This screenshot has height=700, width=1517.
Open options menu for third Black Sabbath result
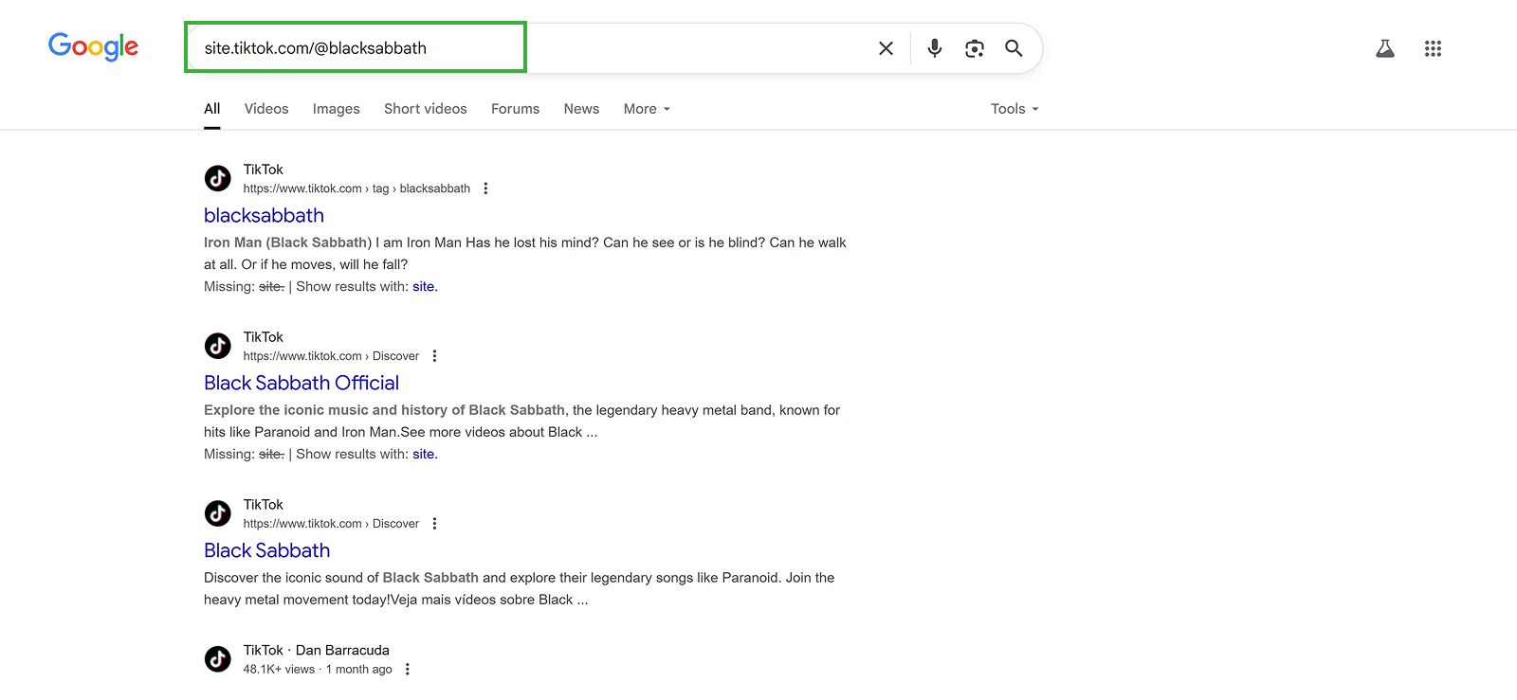tap(434, 524)
